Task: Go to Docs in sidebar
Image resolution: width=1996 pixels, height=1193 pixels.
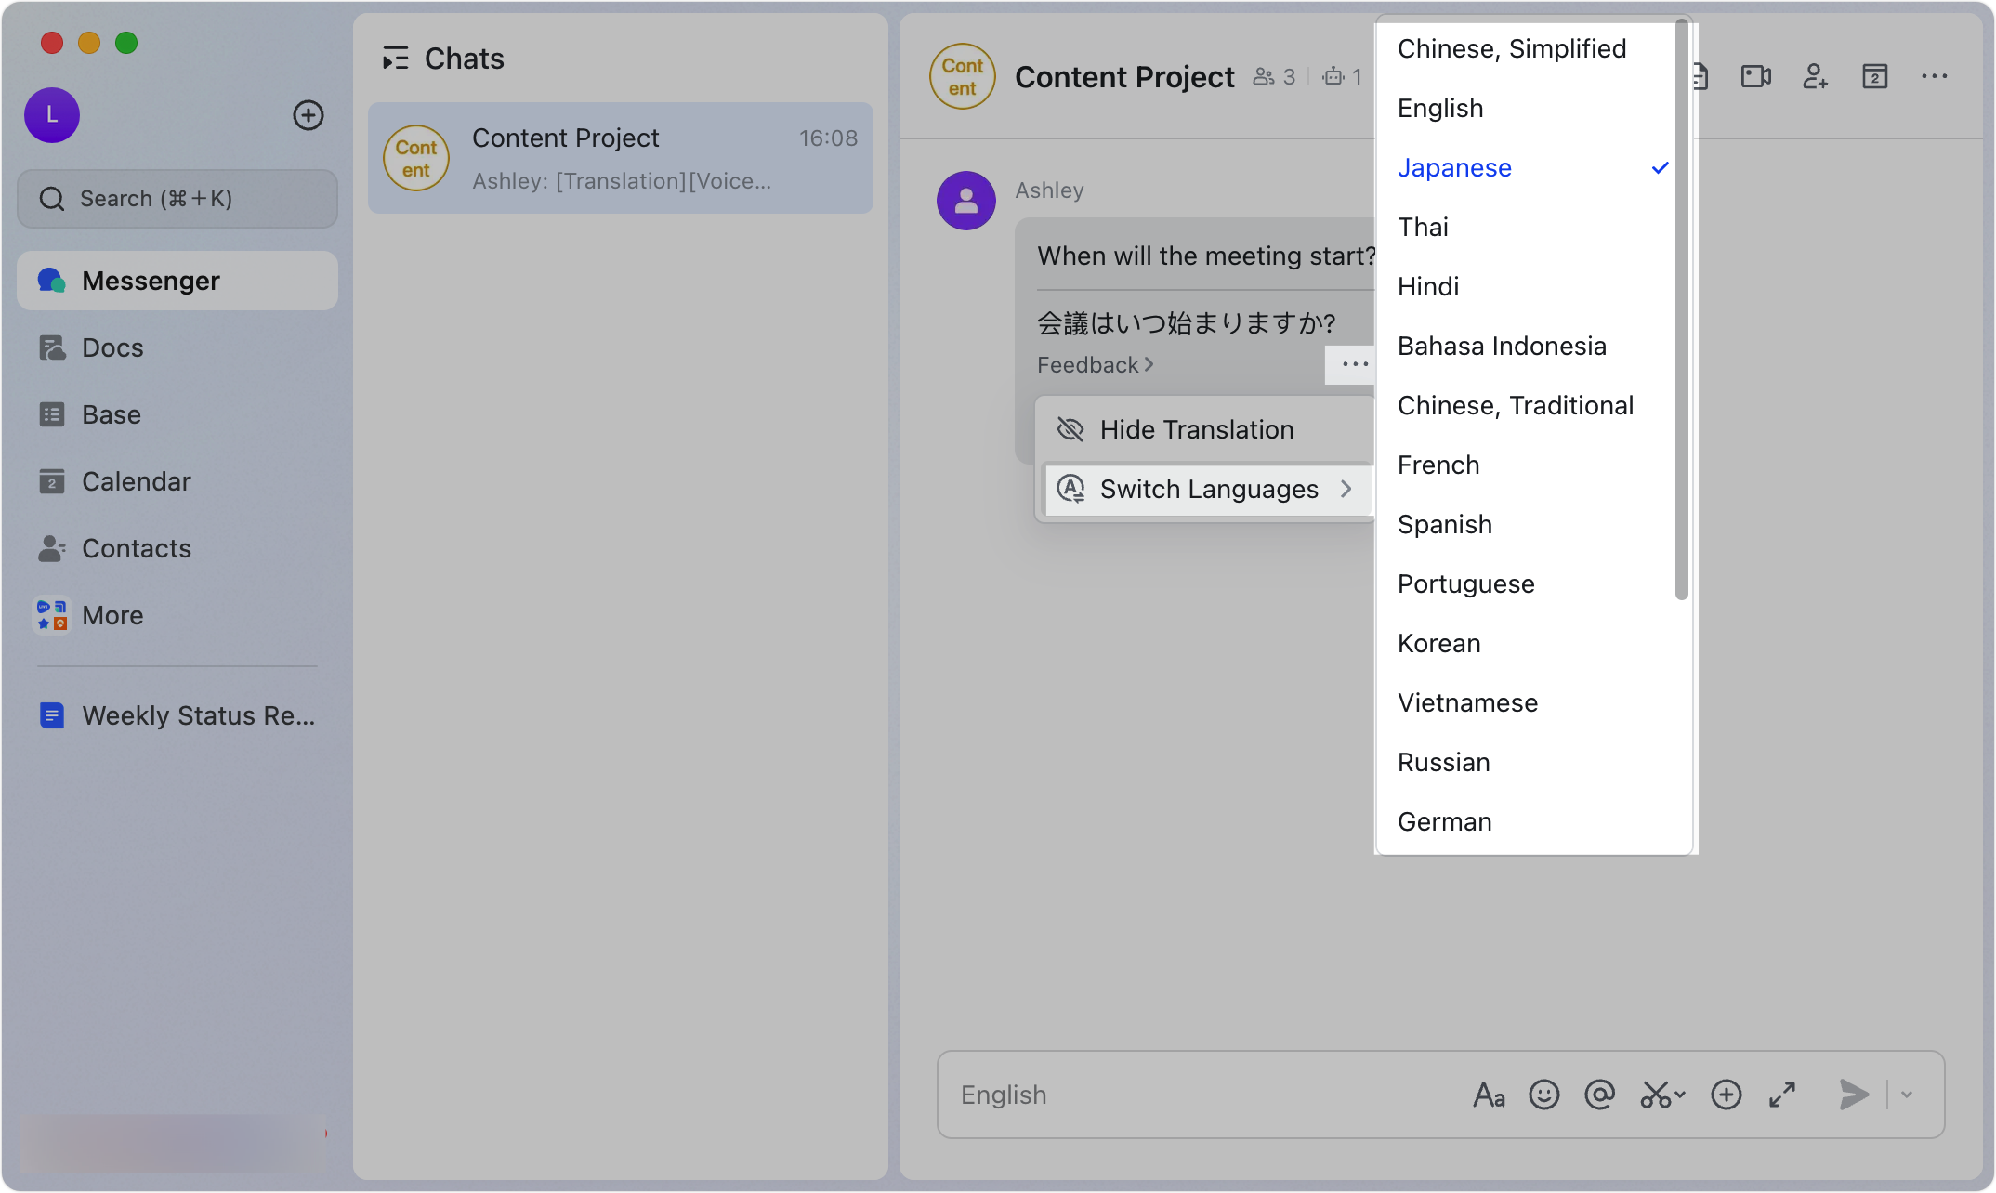Action: [177, 347]
